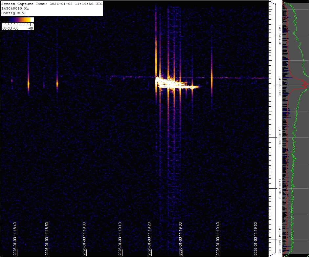Screen dimensions: 309x257
Task: Click the 11:19:20 time axis label
Action: tap(150, 238)
